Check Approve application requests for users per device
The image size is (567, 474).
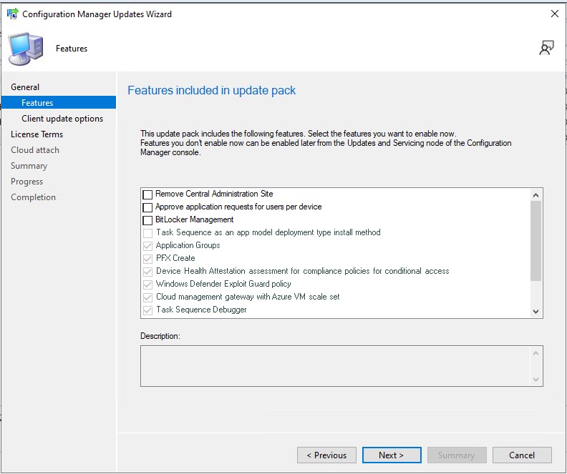pos(148,207)
